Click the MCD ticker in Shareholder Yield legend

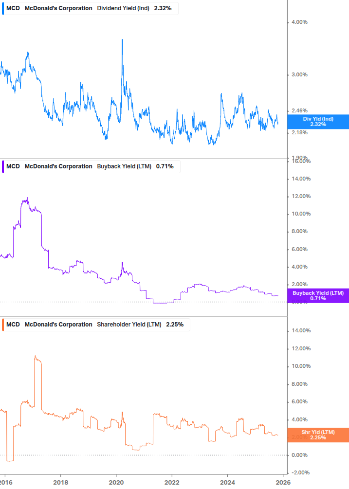(13, 325)
